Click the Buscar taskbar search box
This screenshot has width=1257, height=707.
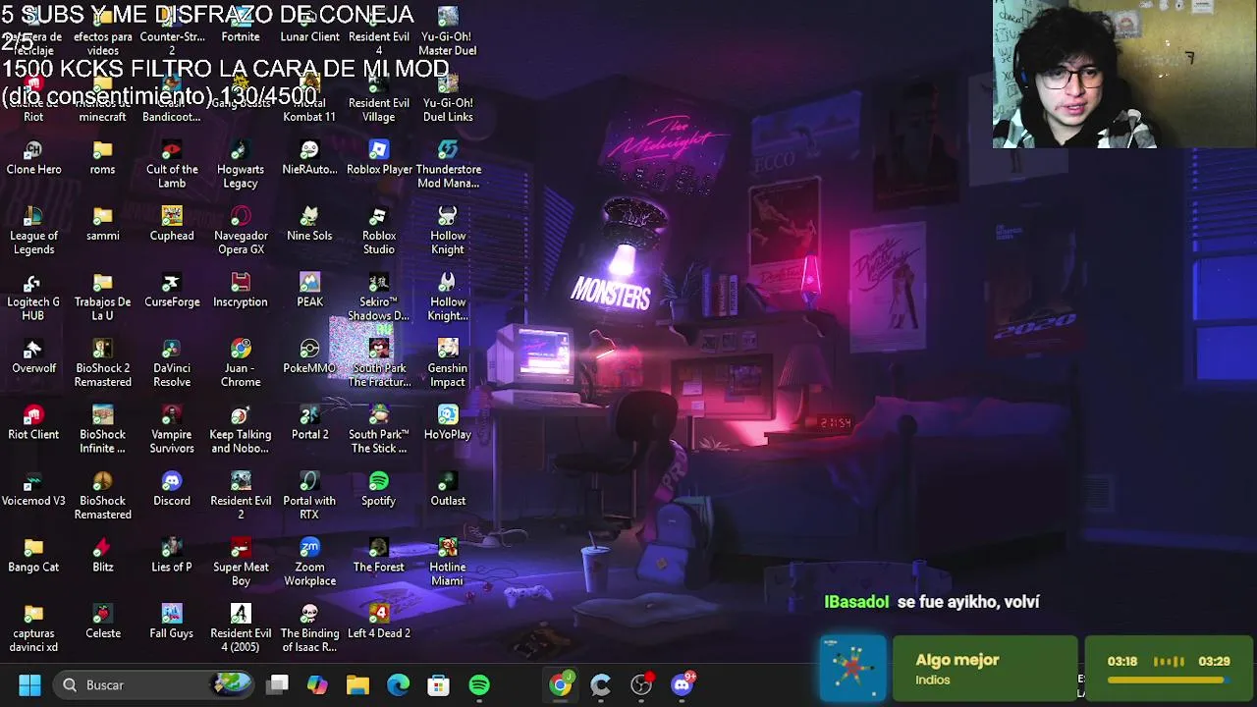(x=153, y=684)
